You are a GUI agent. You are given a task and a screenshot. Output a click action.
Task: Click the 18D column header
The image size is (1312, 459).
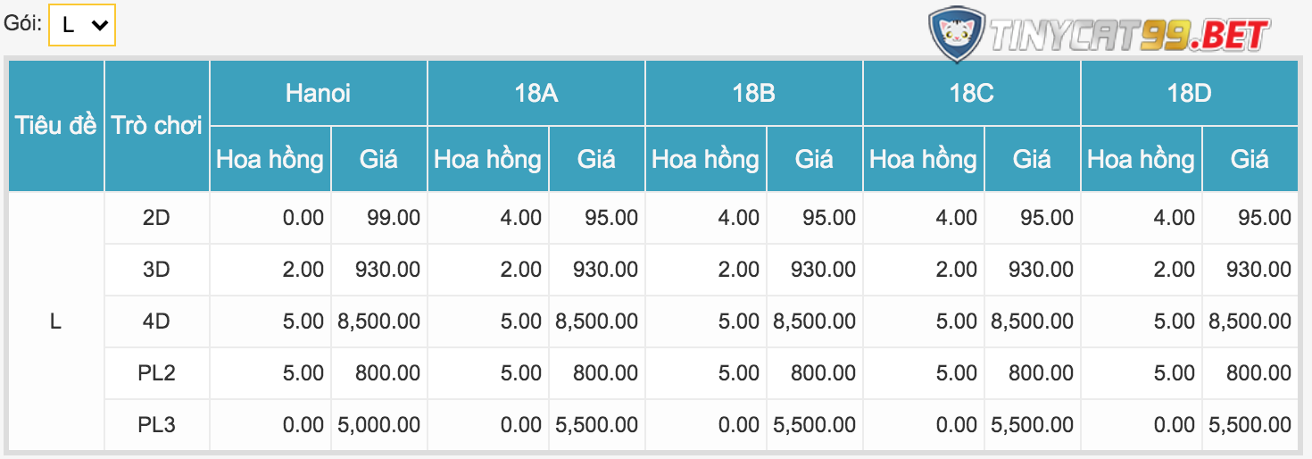tap(1189, 93)
